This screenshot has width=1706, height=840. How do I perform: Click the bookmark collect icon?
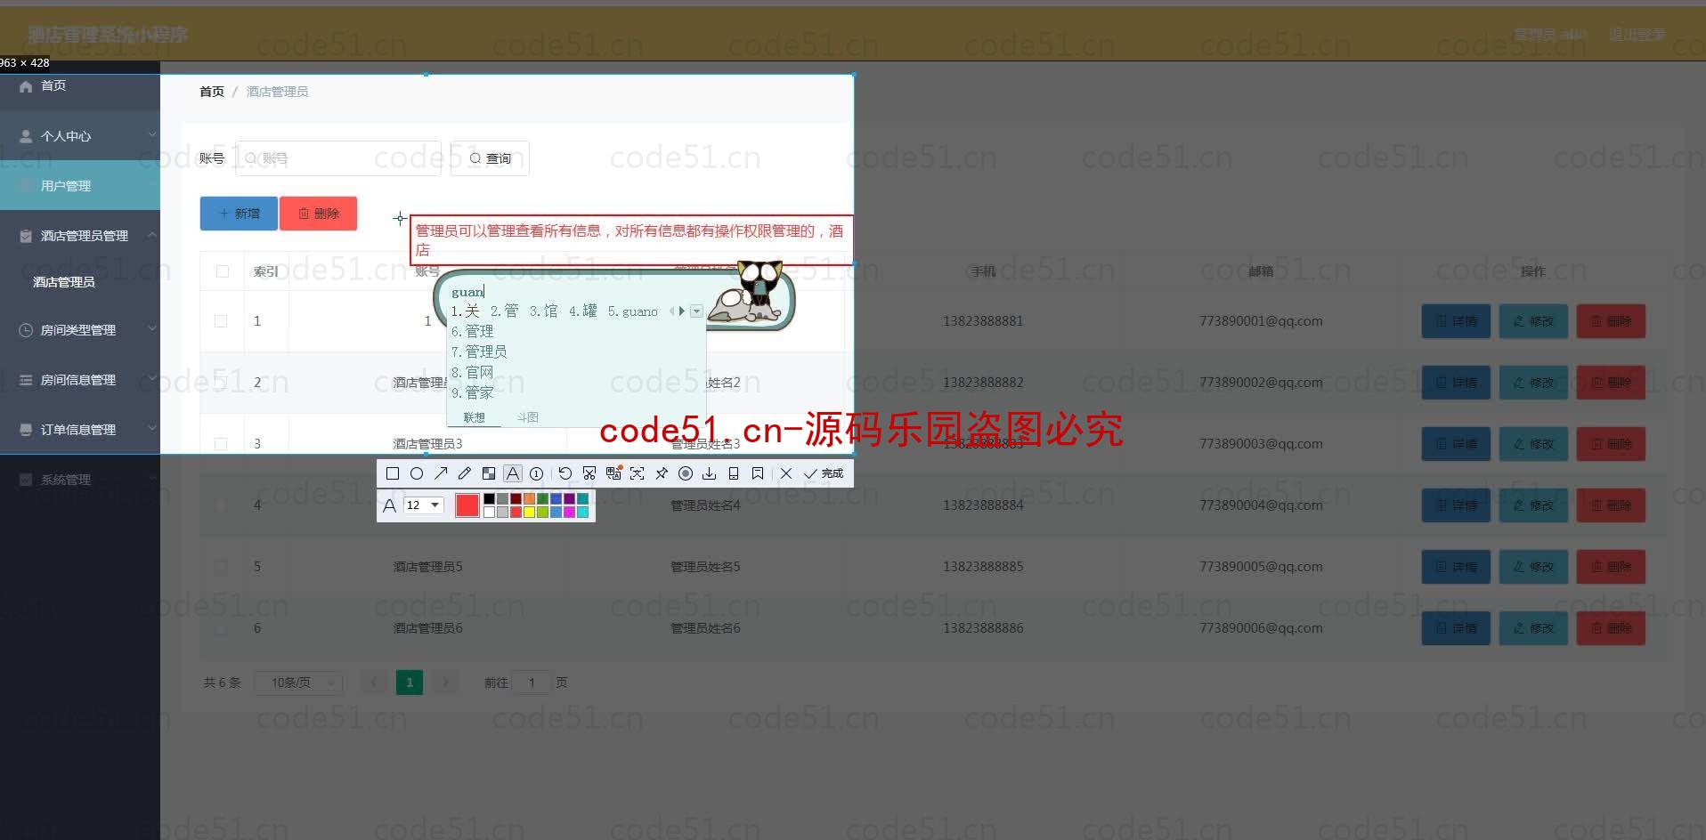coord(758,473)
